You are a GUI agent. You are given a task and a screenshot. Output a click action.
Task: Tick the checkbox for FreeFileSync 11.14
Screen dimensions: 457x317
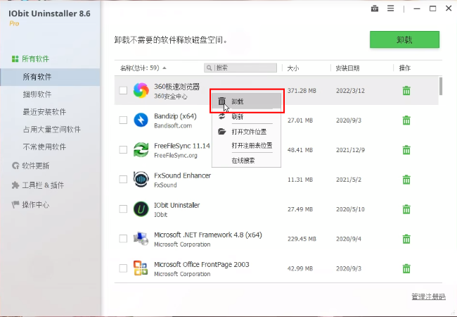coord(123,150)
